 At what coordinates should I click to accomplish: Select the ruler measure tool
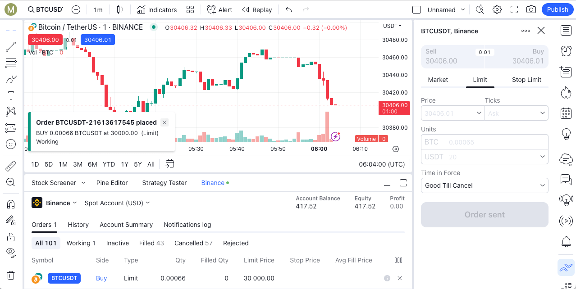(x=11, y=166)
